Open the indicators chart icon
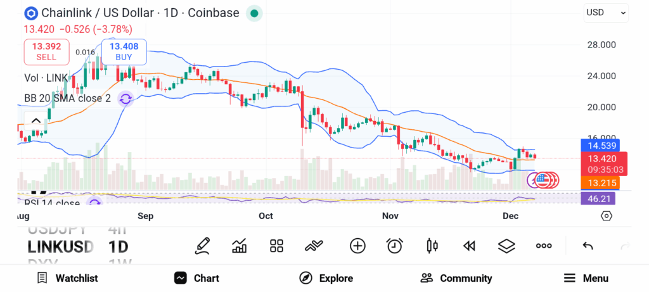 click(x=240, y=246)
